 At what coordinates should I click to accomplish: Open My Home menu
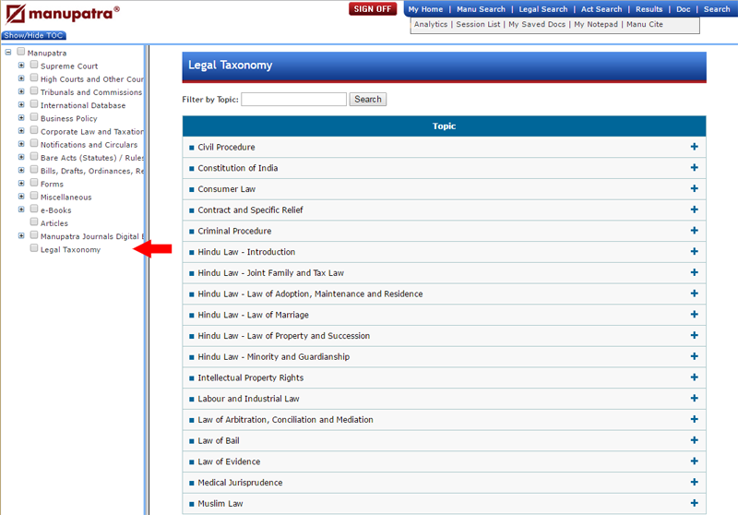pyautogui.click(x=425, y=9)
